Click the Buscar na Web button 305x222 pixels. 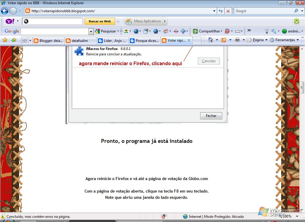(x=100, y=21)
